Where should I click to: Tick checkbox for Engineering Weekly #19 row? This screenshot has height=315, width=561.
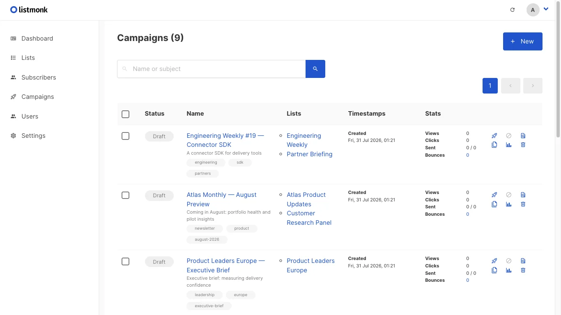coord(126,136)
